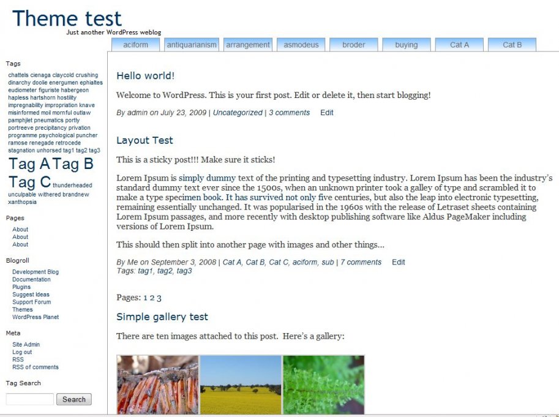This screenshot has height=417, width=559.
Task: Click the 'Theme test' site title
Action: click(67, 18)
